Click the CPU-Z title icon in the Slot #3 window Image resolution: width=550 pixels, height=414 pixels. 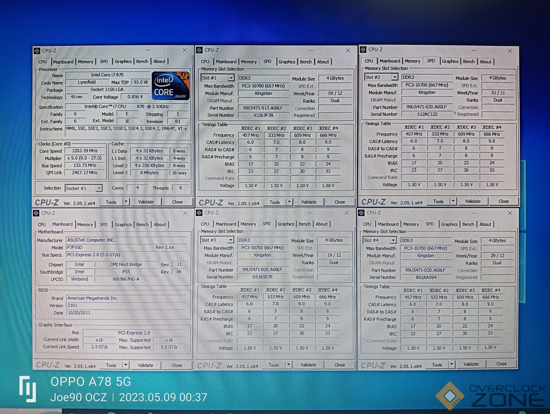click(199, 213)
